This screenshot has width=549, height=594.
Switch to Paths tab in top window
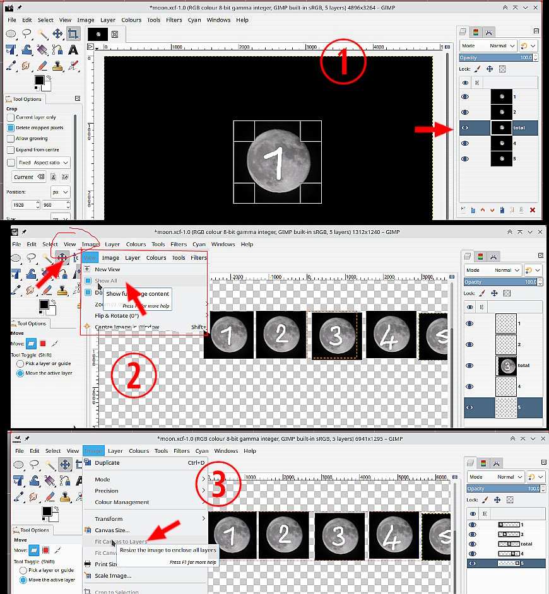488,32
